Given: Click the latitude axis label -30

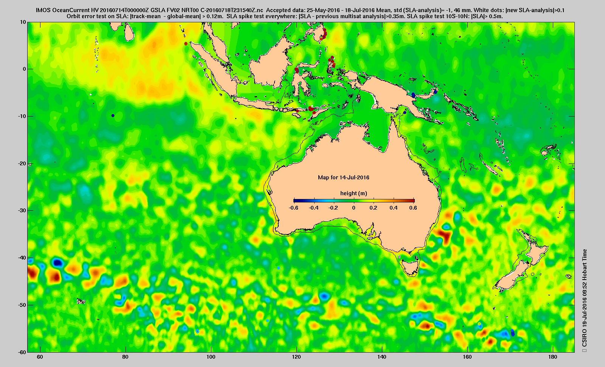Looking at the screenshot, I should tap(22, 210).
